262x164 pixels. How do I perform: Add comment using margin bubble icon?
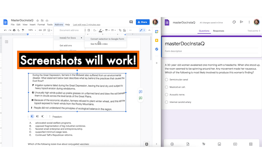pyautogui.click(x=140, y=92)
